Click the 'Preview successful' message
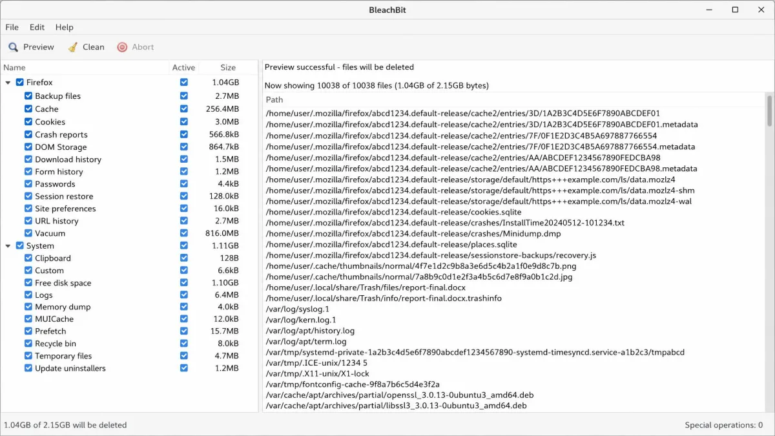The width and height of the screenshot is (775, 436). (x=339, y=67)
